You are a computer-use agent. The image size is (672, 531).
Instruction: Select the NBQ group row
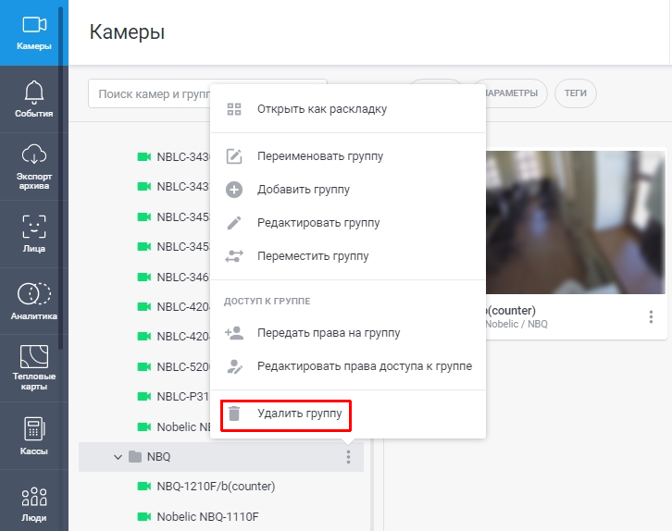[x=221, y=457]
